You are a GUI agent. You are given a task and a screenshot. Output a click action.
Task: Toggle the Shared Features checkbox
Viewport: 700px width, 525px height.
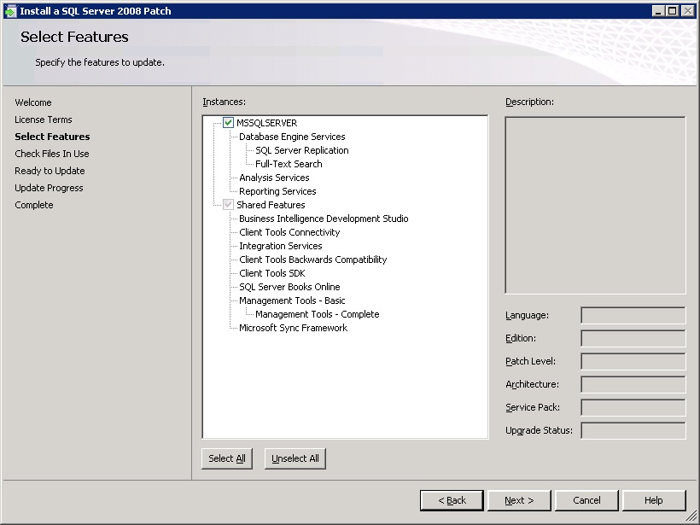228,205
